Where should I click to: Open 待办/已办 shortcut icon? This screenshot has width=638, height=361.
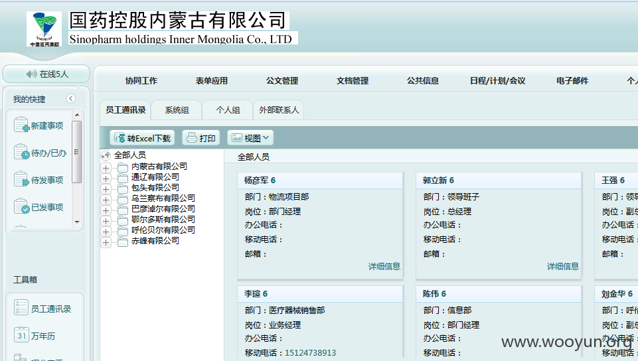point(21,152)
